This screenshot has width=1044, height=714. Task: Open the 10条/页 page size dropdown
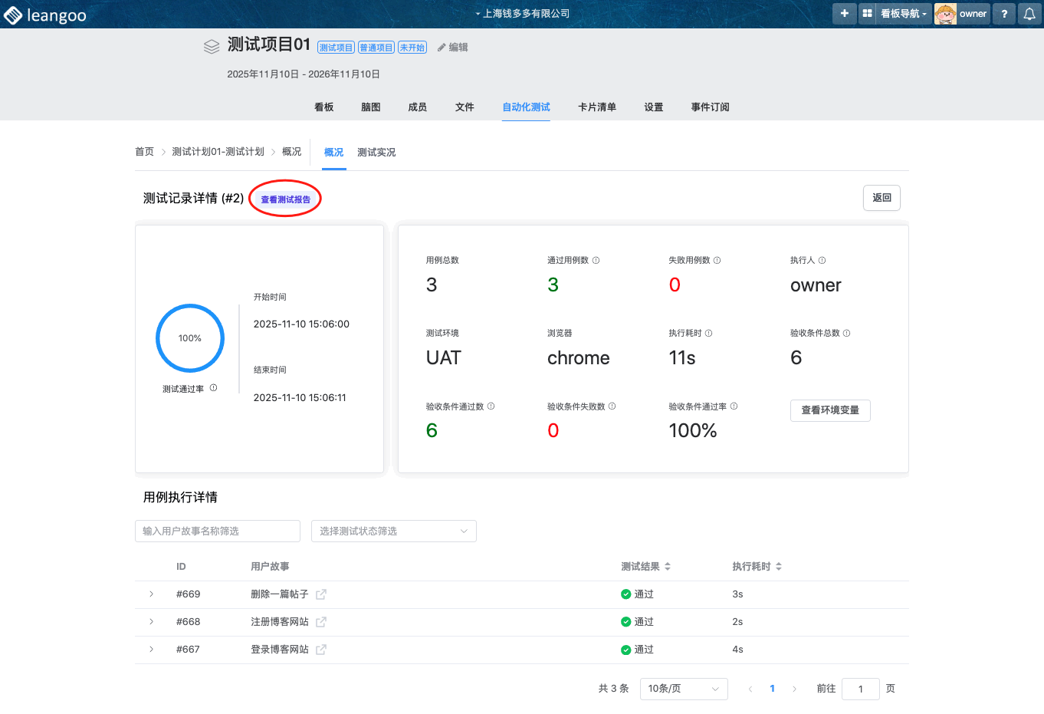[683, 689]
